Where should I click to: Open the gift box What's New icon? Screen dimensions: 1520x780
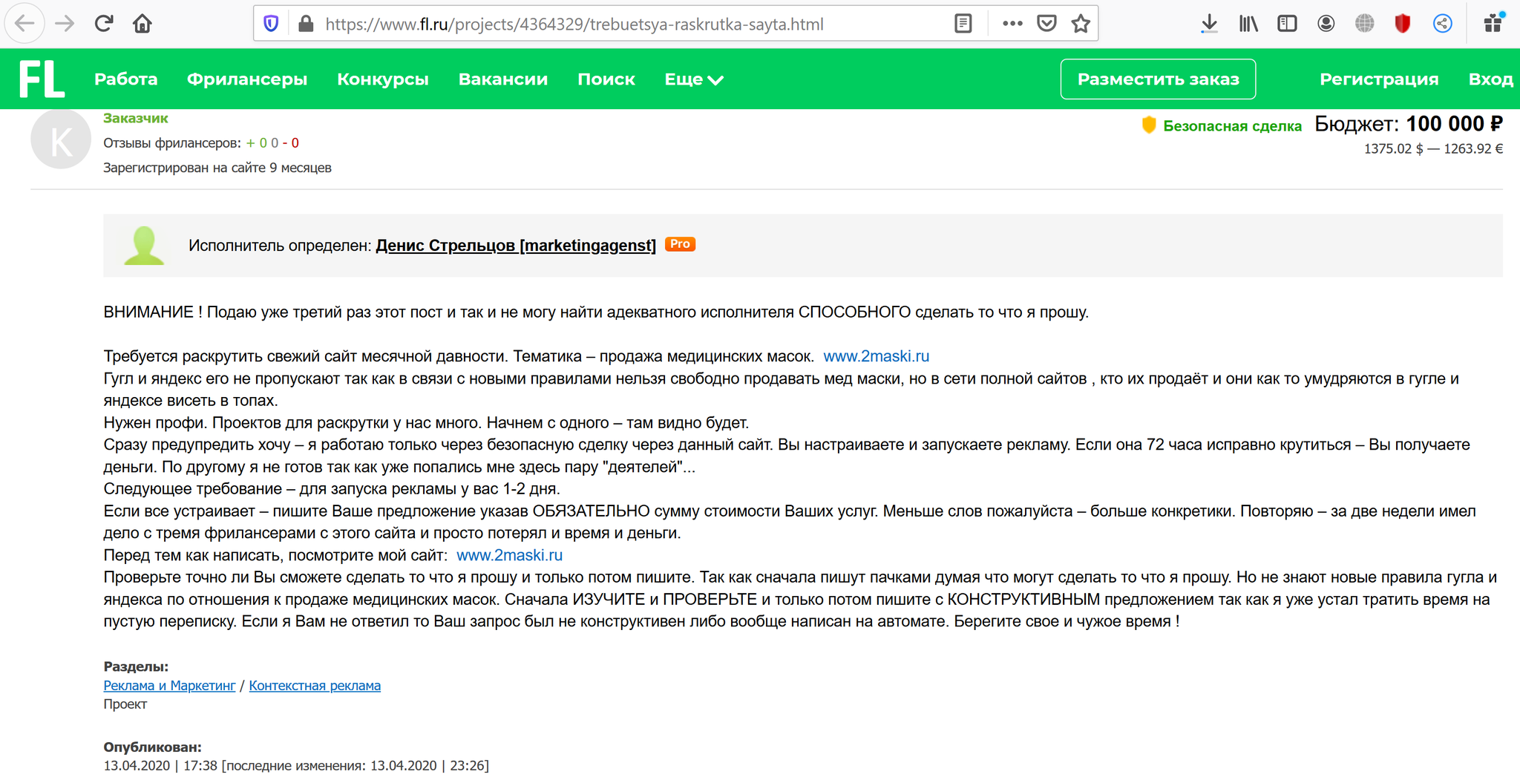pyautogui.click(x=1493, y=24)
